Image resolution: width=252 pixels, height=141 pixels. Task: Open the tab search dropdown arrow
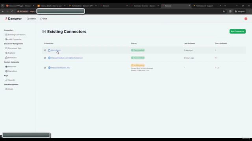point(3,6)
